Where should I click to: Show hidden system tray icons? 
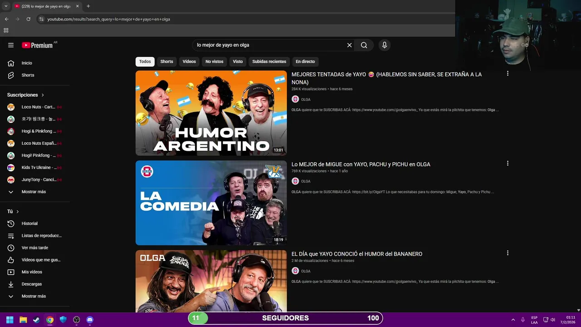tap(513, 320)
